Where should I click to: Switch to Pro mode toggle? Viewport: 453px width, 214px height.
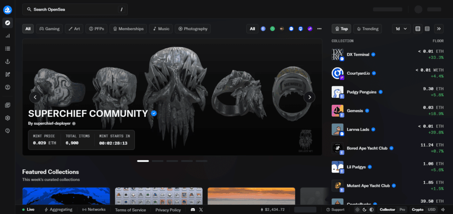(402, 210)
